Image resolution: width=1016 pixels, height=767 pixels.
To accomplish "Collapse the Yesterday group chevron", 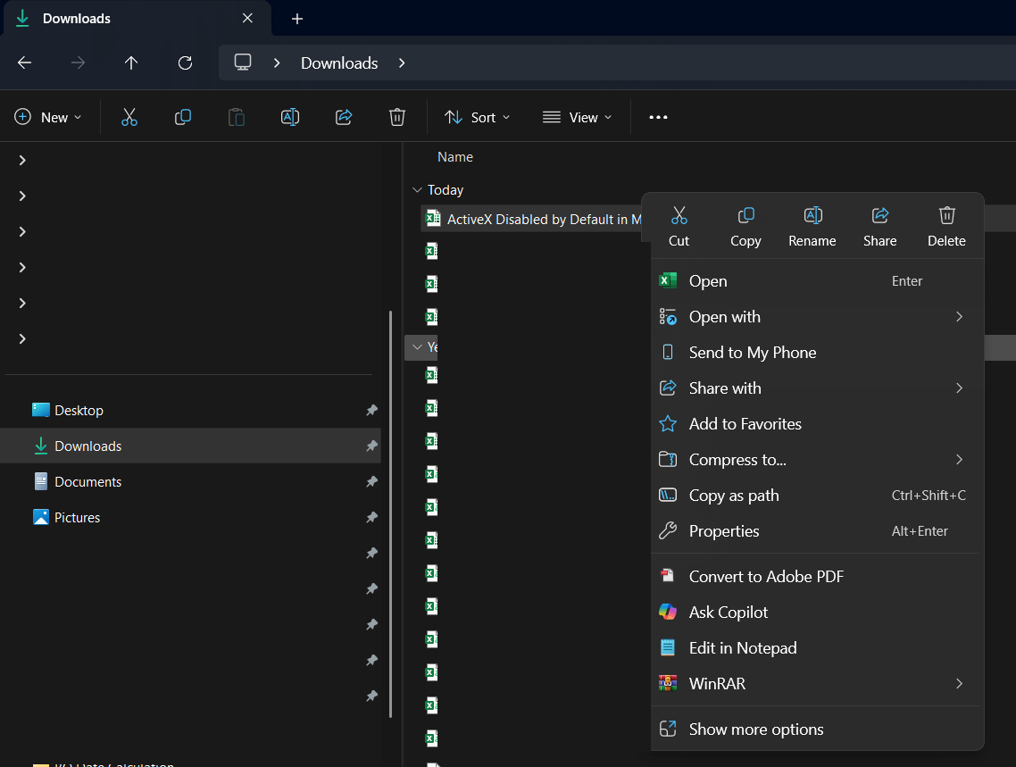I will 417,346.
